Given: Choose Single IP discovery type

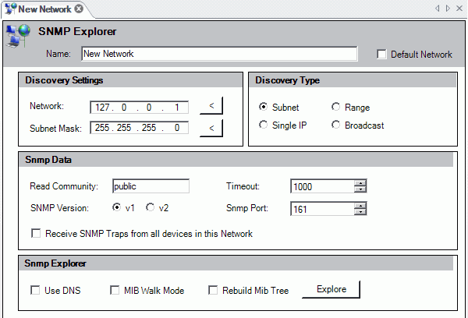Looking at the screenshot, I should pos(264,125).
